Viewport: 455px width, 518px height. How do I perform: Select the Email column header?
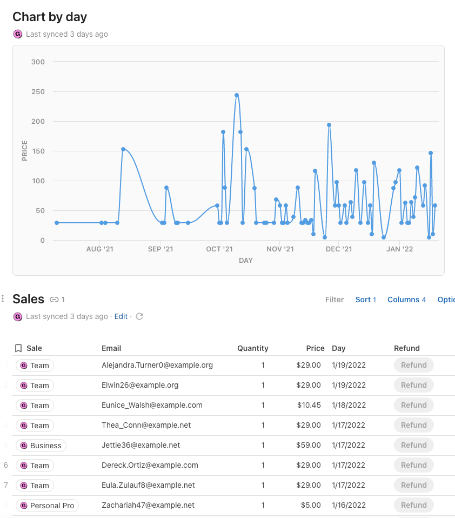click(111, 348)
